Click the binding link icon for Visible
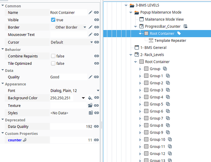211x162 pixels. [x=96, y=20]
